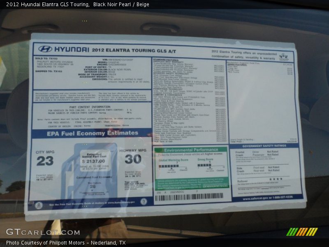Click the rollover star rating

276,179
